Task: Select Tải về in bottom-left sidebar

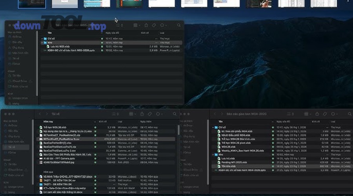Action: 16,147
